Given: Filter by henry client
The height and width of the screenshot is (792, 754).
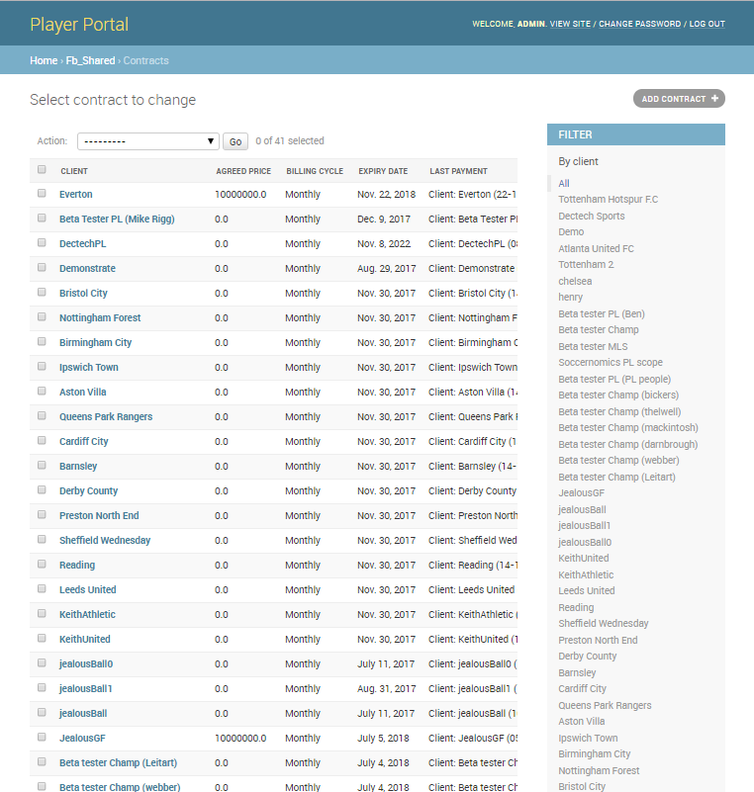Looking at the screenshot, I should click(571, 298).
